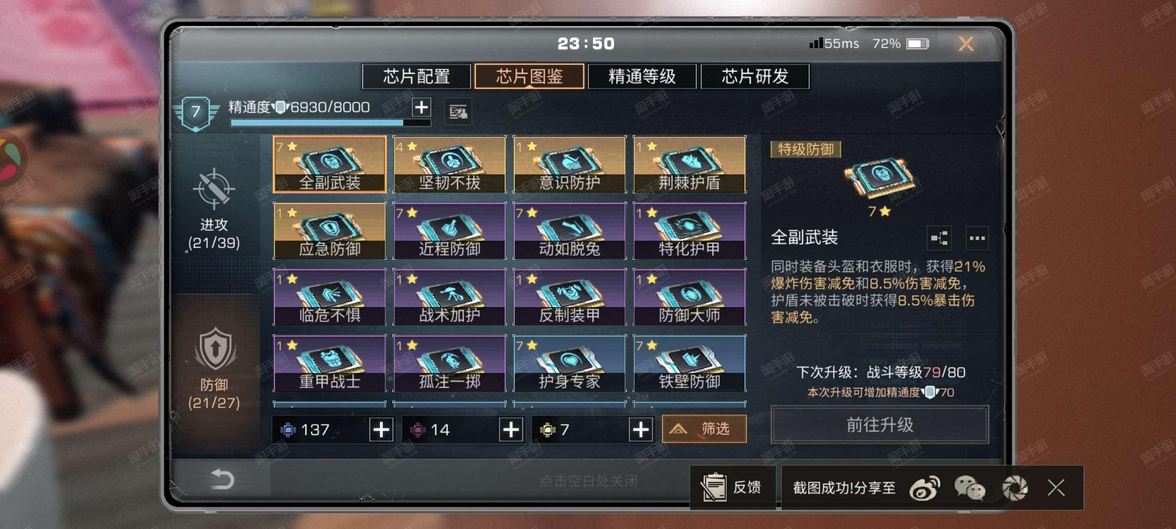Expand the 筛选 filter dropdown
1176x529 pixels.
coord(703,428)
